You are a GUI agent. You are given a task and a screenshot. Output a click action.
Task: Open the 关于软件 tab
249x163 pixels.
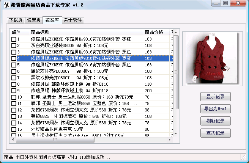[73, 20]
